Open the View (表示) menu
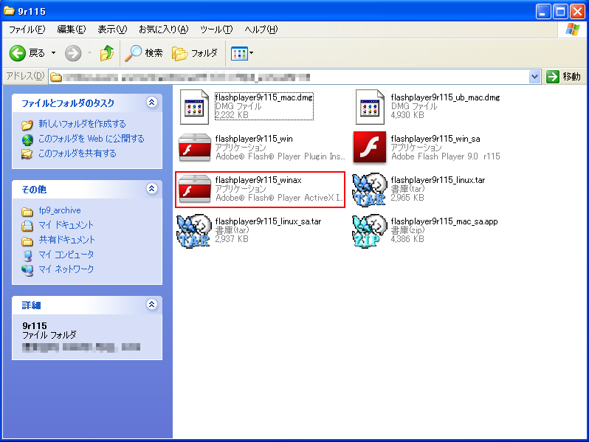 click(112, 30)
